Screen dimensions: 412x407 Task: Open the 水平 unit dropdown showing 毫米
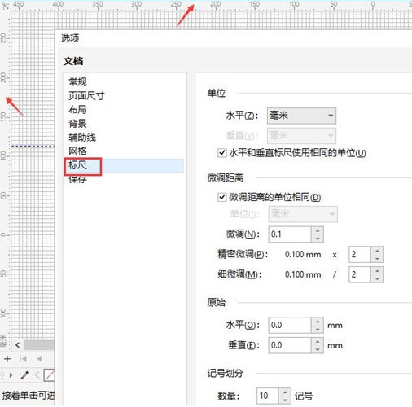[x=301, y=116]
